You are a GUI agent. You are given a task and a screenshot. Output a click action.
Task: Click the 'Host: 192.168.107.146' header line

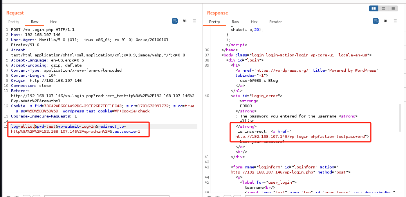(x=36, y=35)
